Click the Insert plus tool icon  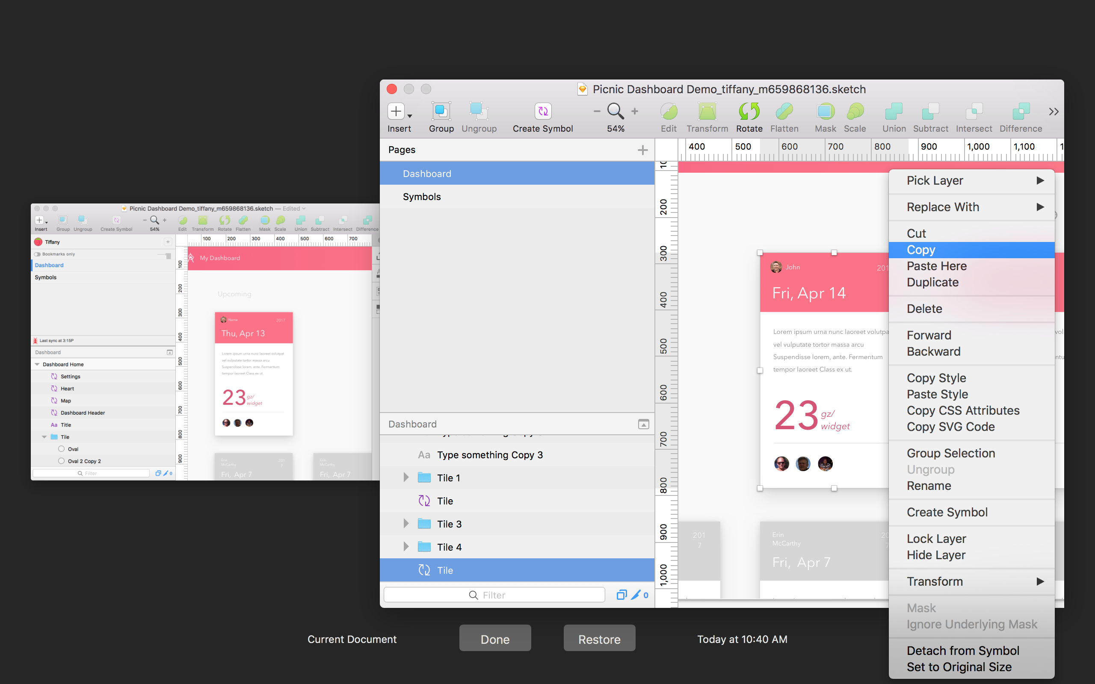point(396,111)
